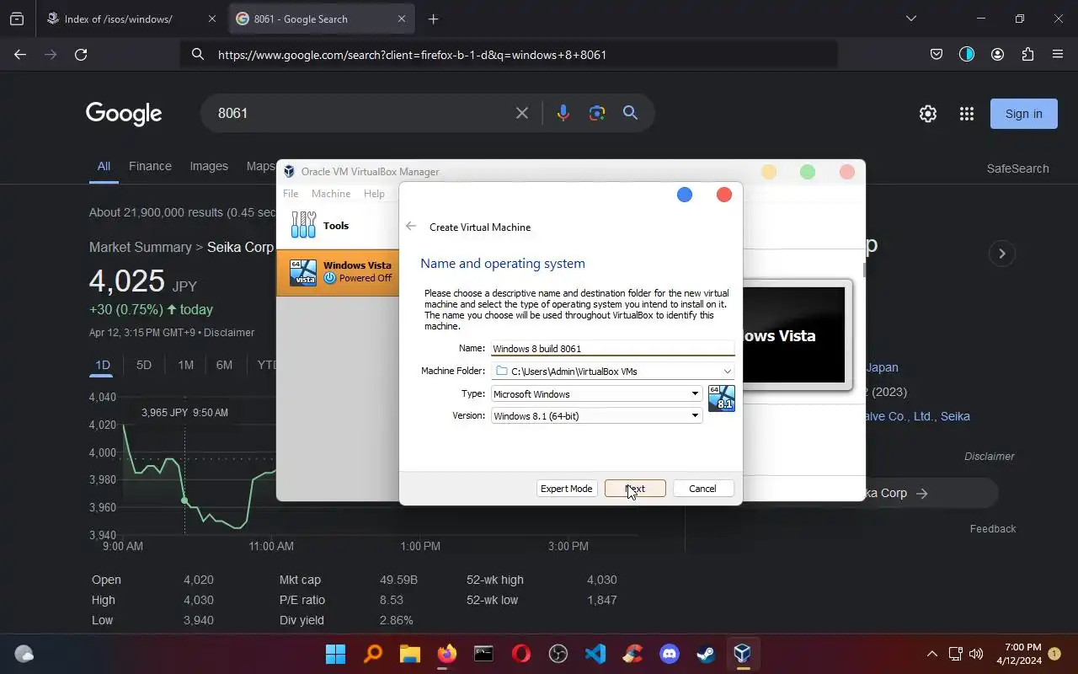This screenshot has height=674, width=1078.
Task: Open taskbar Search
Action: [372, 654]
